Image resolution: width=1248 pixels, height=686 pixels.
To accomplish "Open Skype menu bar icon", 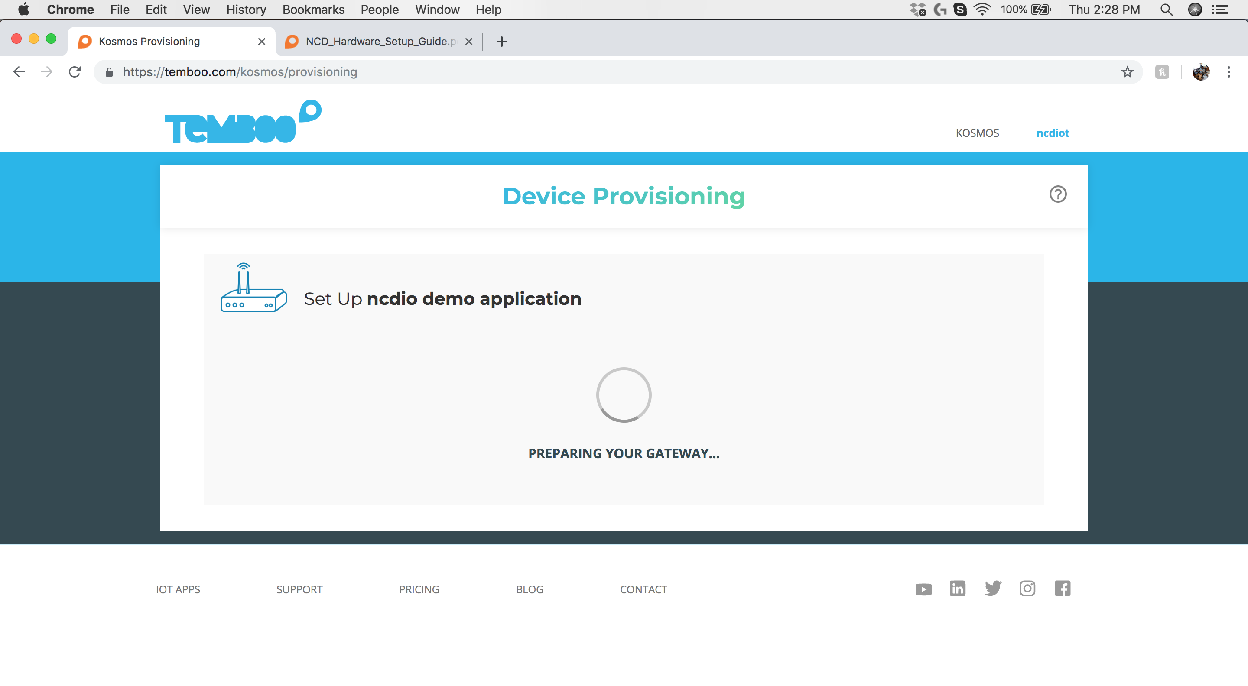I will [960, 10].
